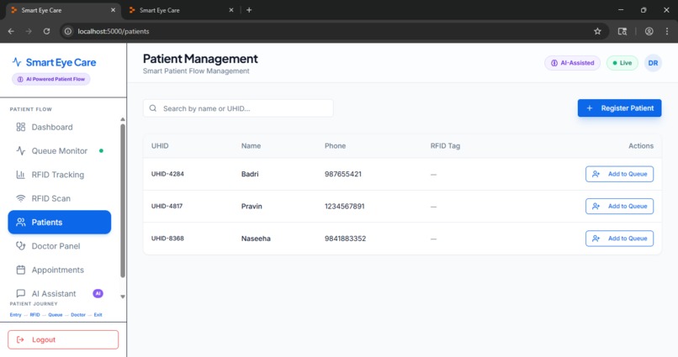Click the sidebar scroll down arrow
The image size is (678, 357).
pos(123,297)
